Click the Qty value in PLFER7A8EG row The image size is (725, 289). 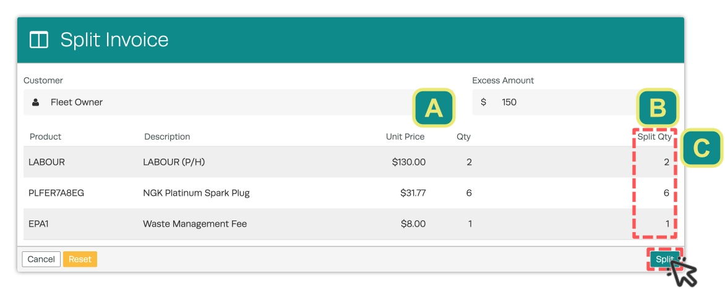click(x=469, y=193)
